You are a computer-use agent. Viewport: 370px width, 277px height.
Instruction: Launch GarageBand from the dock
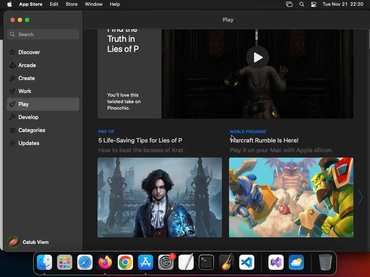click(x=227, y=262)
